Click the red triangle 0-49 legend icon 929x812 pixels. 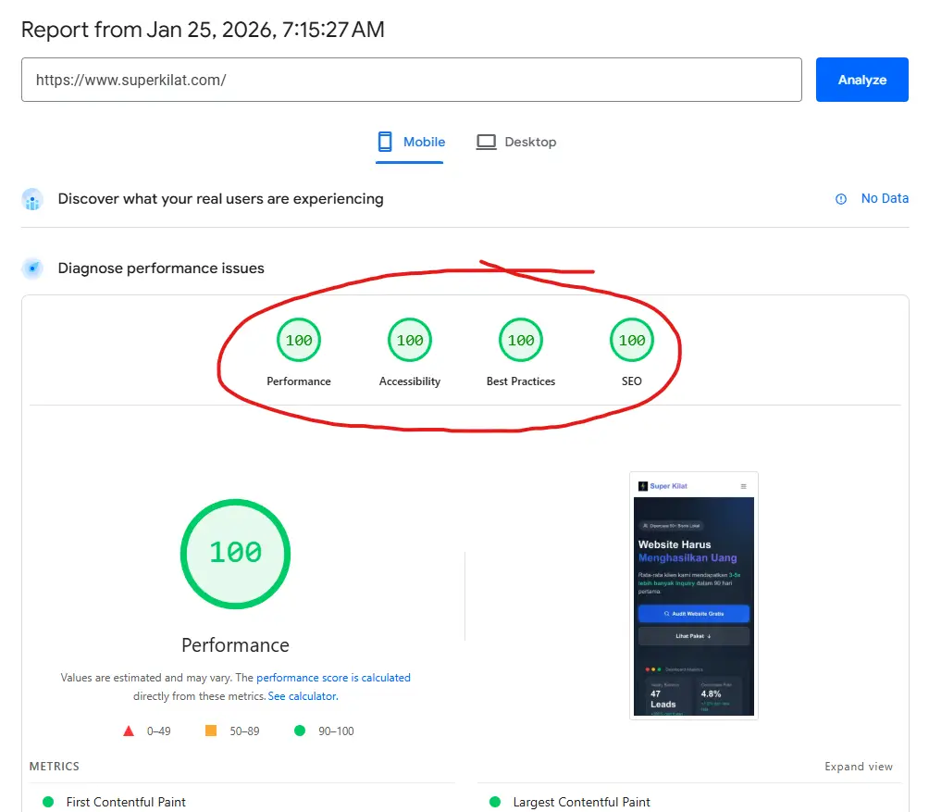tap(129, 731)
